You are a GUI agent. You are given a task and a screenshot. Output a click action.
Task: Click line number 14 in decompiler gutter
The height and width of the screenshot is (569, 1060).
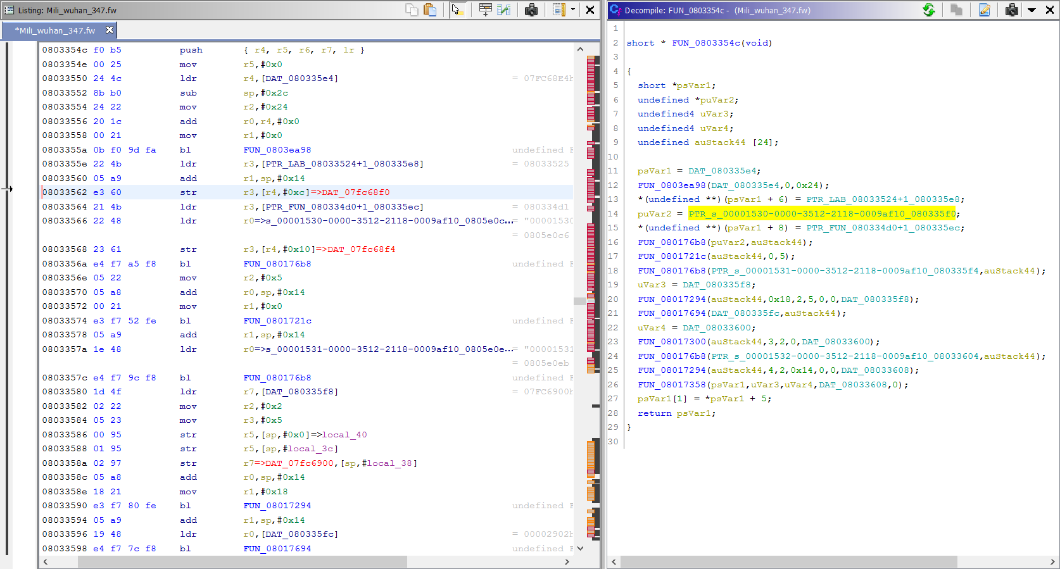tap(613, 214)
